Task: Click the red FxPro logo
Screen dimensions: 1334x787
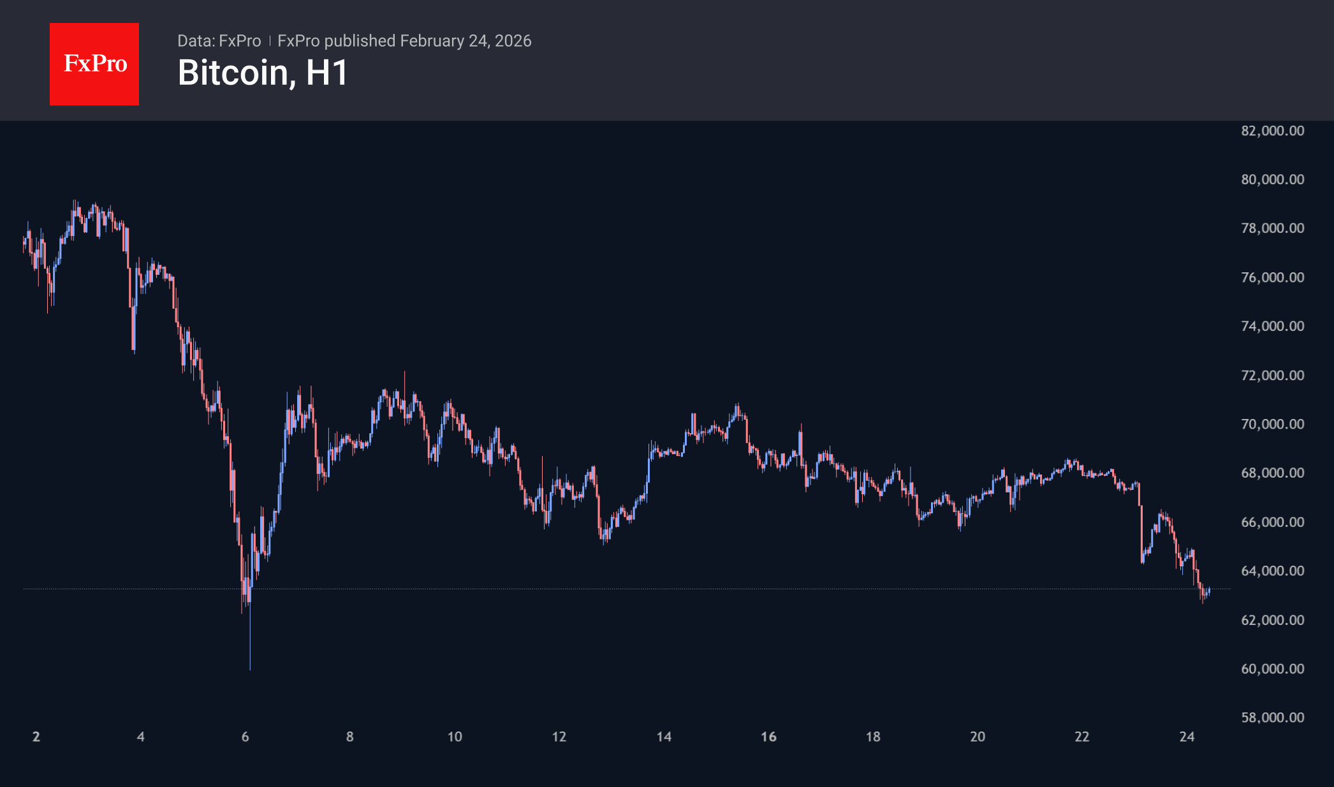Action: (x=94, y=64)
